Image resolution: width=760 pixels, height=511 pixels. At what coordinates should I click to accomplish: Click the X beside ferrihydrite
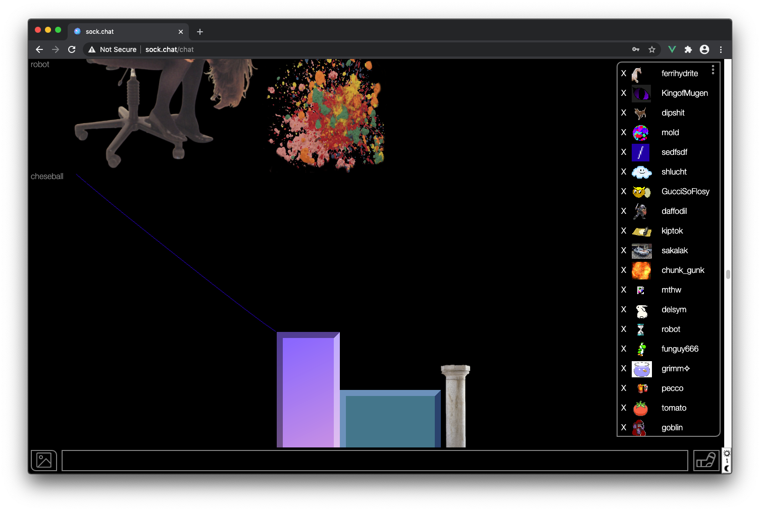(624, 74)
